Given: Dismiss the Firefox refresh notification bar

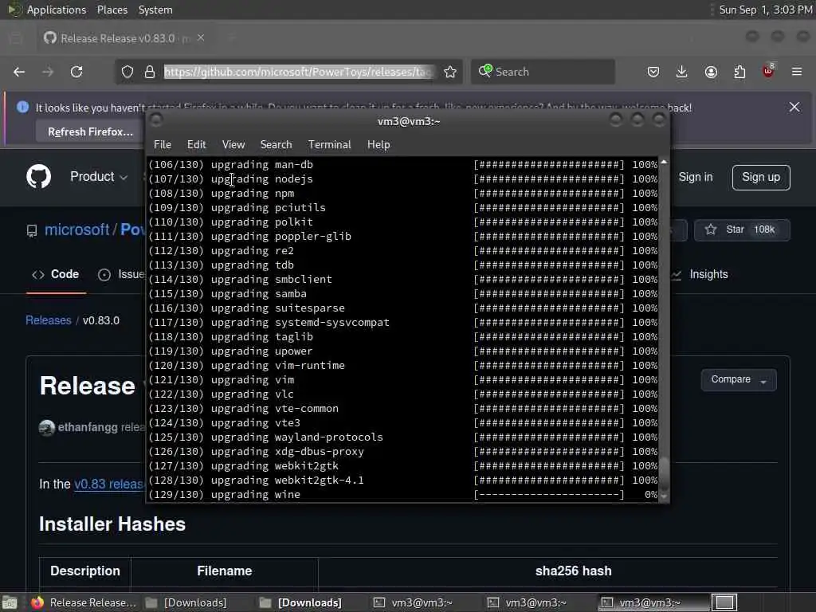Looking at the screenshot, I should 794,108.
